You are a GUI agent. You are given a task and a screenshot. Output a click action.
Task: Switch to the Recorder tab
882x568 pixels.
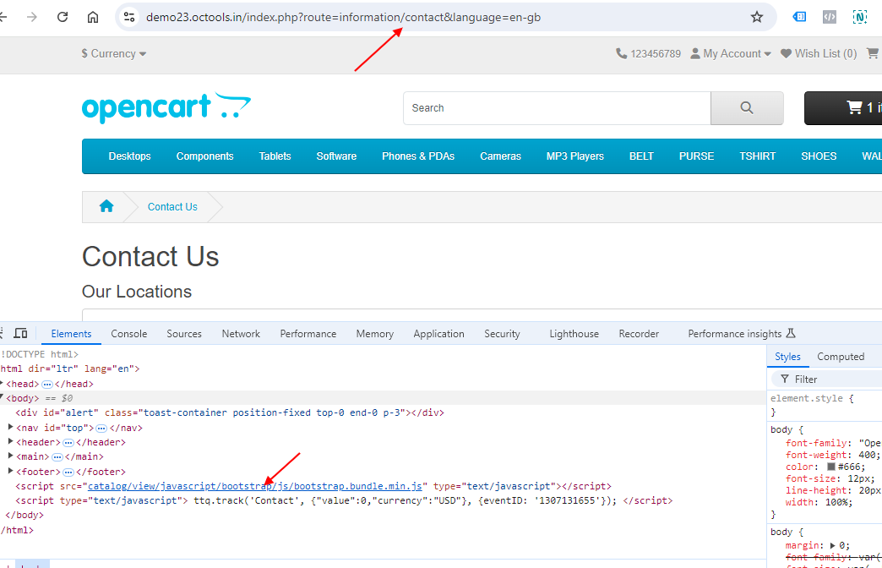(x=639, y=334)
